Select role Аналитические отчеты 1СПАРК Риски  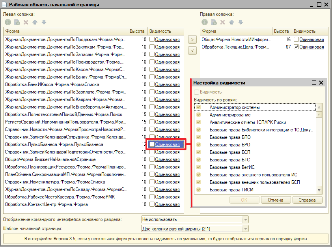coord(248,122)
